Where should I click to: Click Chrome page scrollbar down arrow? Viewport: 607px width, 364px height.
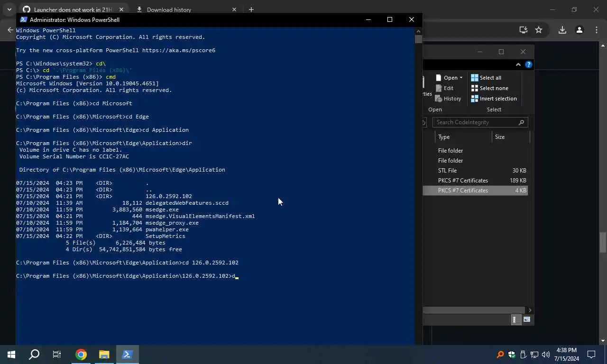coord(603,341)
